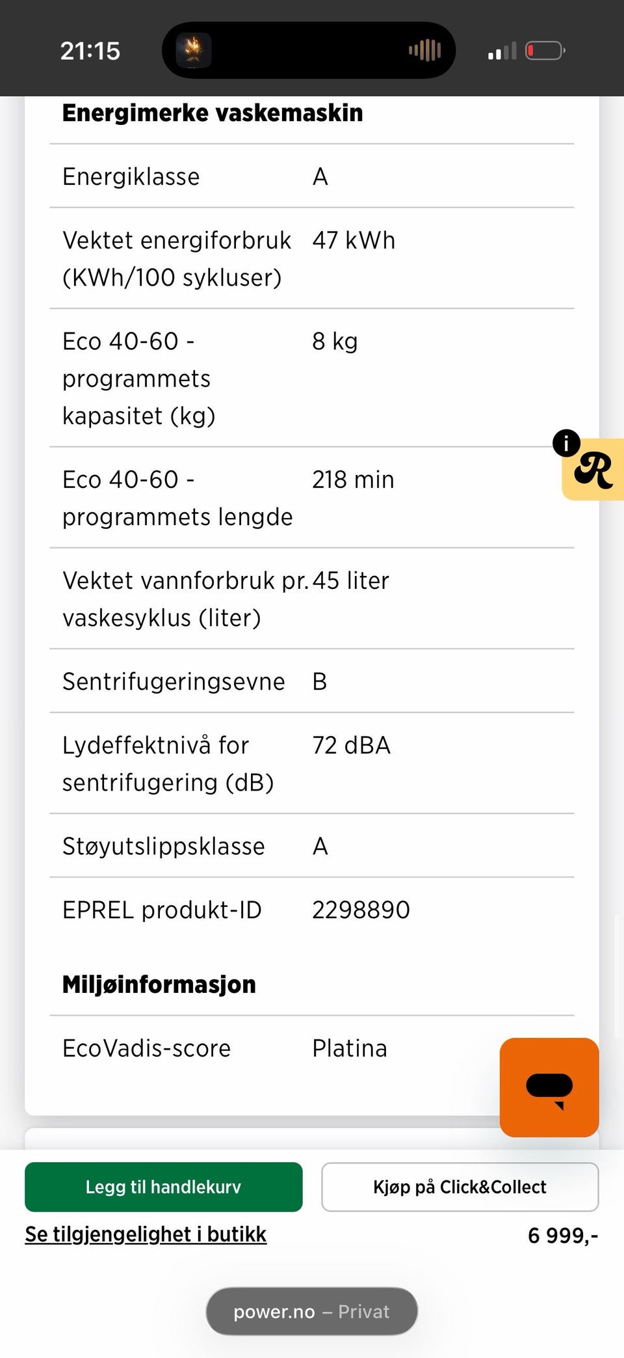Open the Se tilgjengelighet i butikk link
This screenshot has width=624, height=1358.
point(146,1234)
